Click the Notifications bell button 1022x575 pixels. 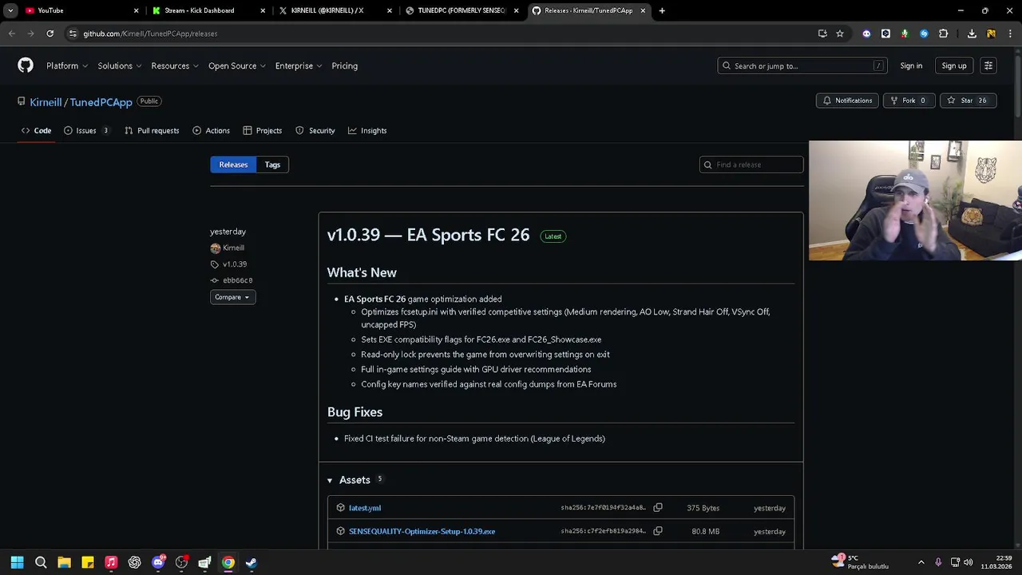[x=847, y=101]
